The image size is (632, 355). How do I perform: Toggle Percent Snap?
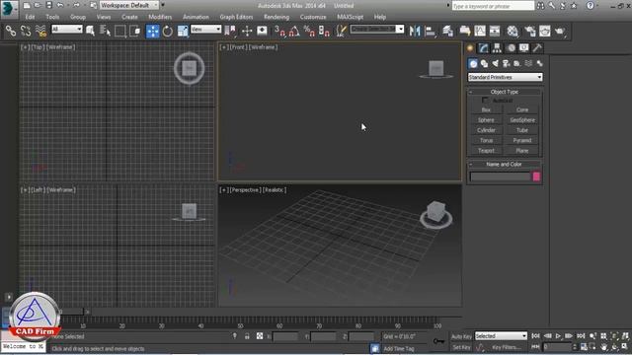coord(309,31)
